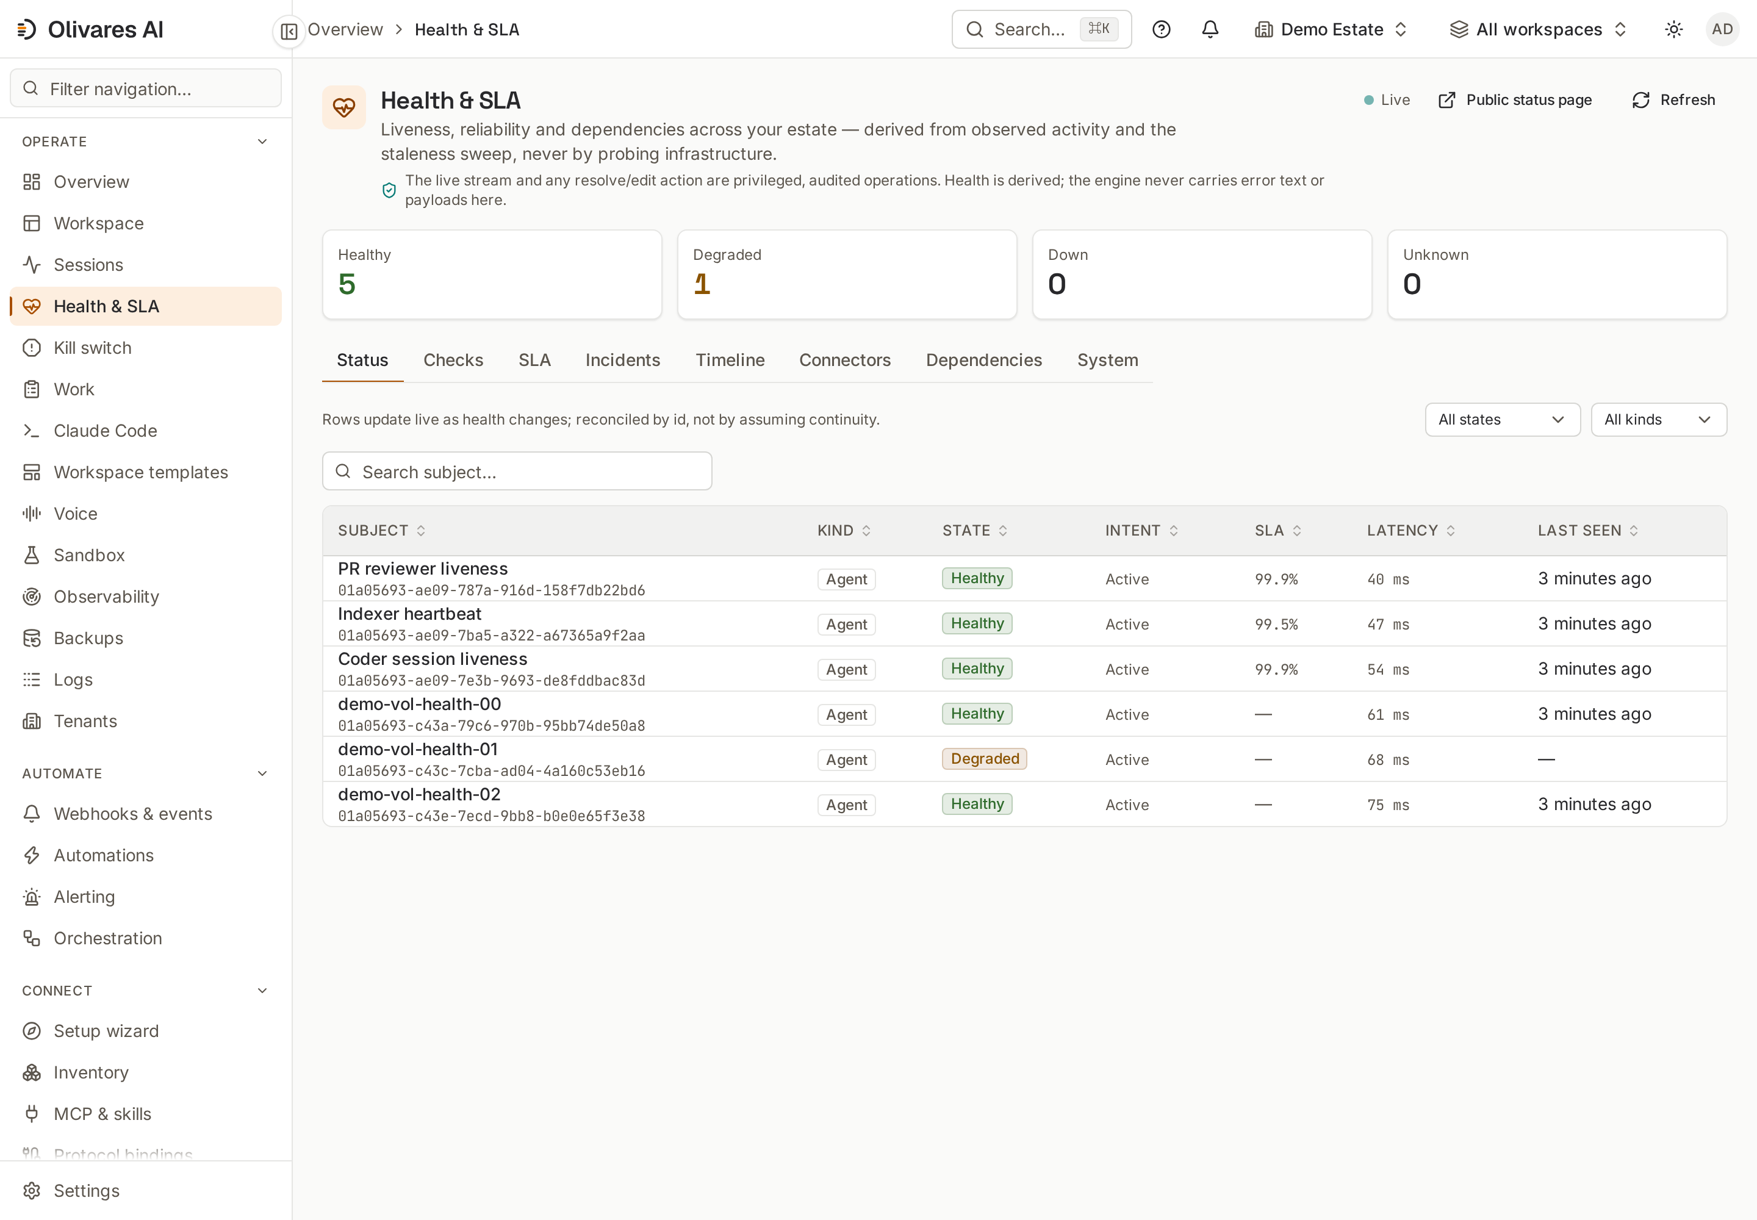Open the All workspaces switcher
The height and width of the screenshot is (1220, 1757).
coord(1539,30)
